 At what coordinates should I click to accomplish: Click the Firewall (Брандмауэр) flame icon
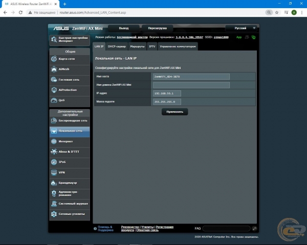click(54, 183)
